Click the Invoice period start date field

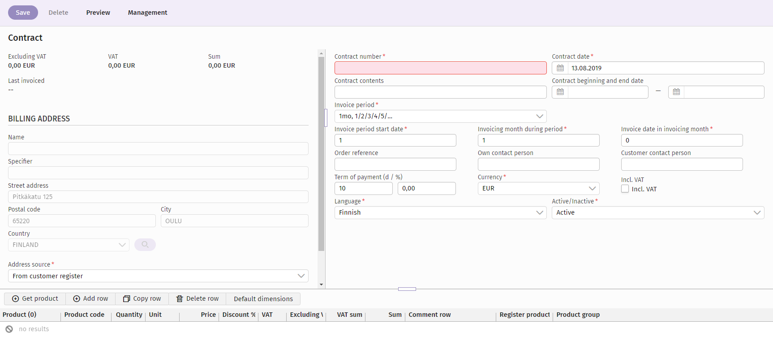(x=395, y=140)
